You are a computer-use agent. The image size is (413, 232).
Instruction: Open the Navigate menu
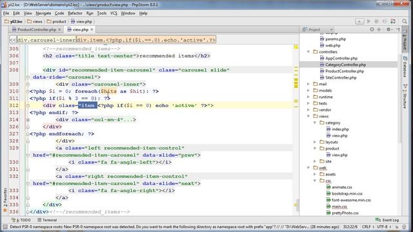(43, 13)
